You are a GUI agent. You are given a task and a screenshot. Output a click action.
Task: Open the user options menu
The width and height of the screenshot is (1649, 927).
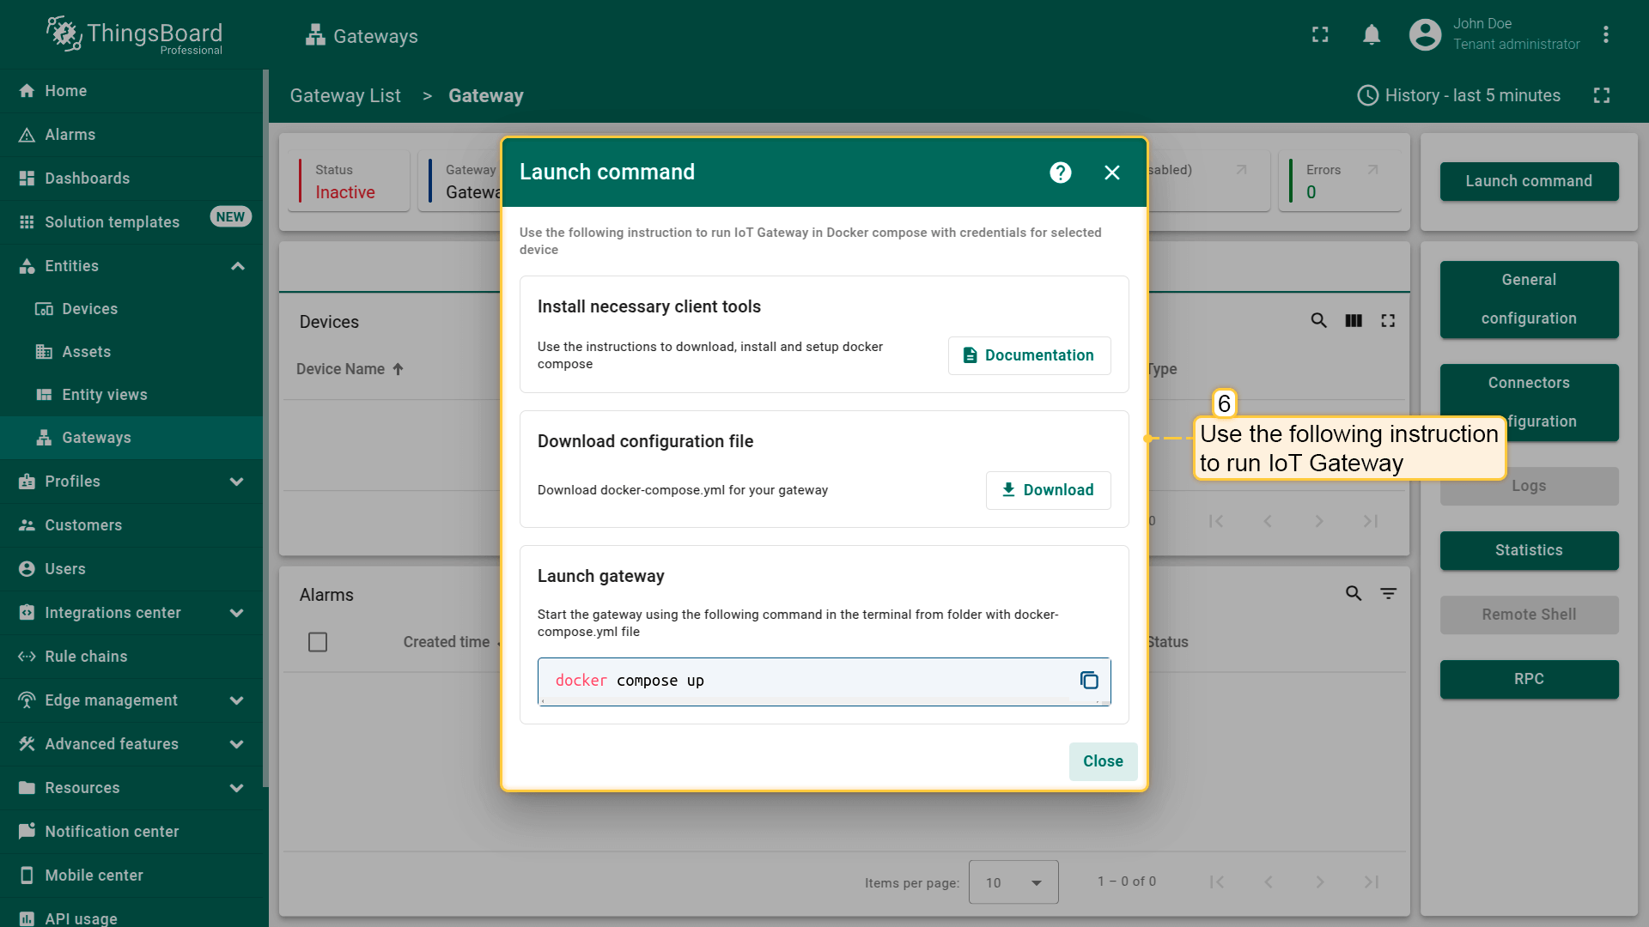pyautogui.click(x=1605, y=35)
